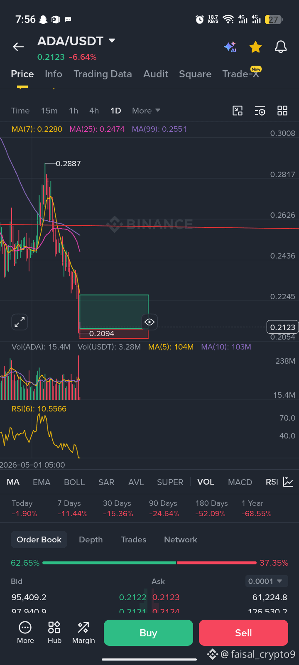Enable the BOLL indicator

pos(74,482)
